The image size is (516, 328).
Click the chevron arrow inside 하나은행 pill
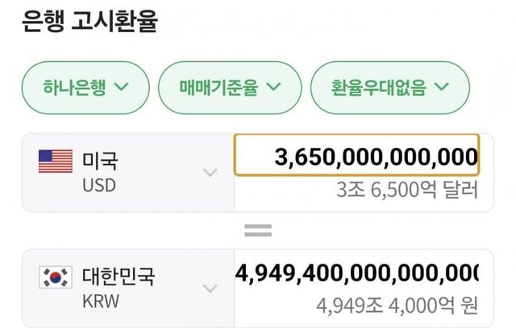click(x=122, y=86)
